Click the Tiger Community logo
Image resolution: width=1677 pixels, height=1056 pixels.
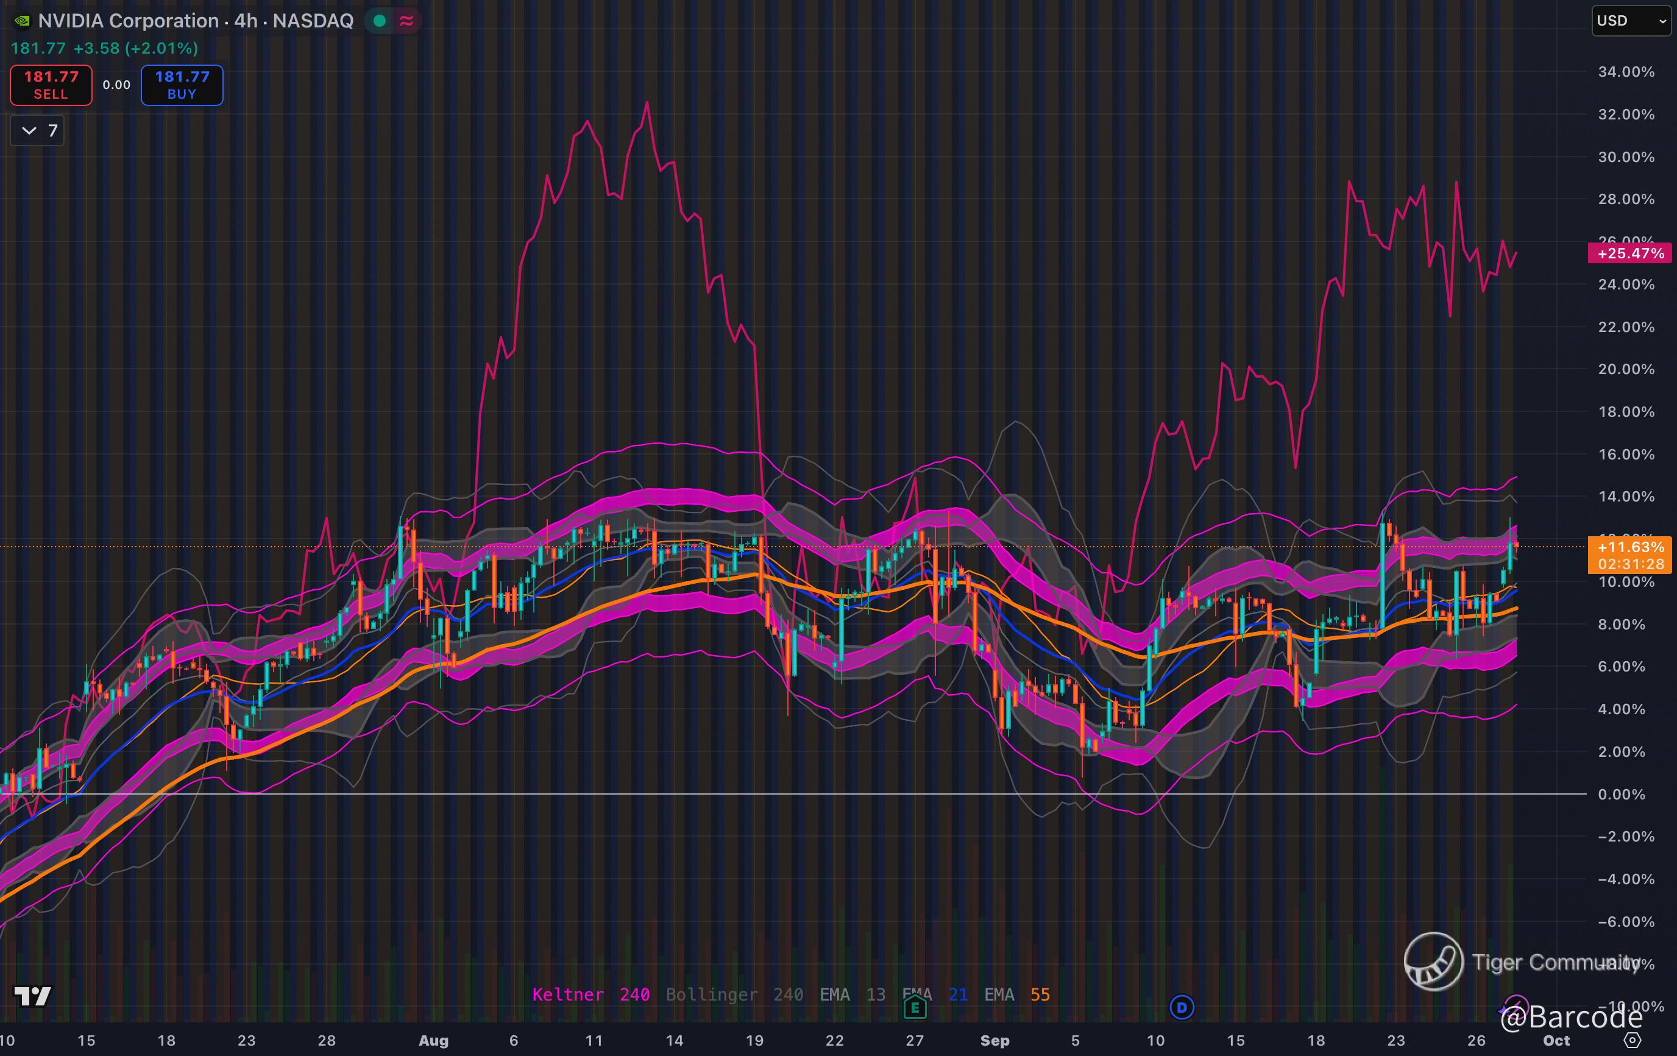1433,962
